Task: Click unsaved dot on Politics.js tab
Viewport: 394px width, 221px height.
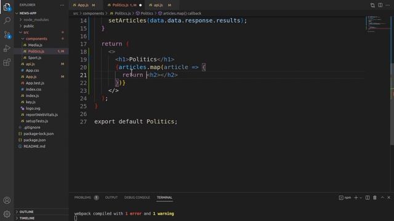Action: point(140,6)
